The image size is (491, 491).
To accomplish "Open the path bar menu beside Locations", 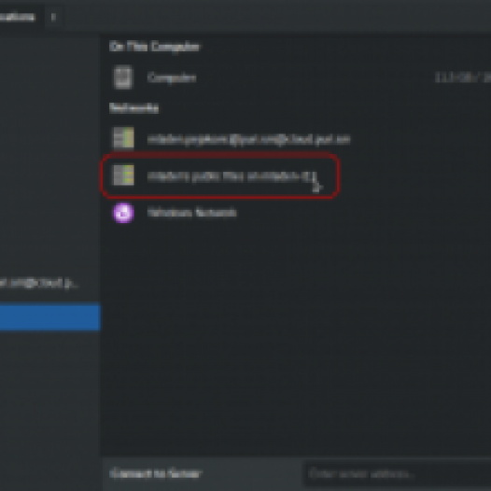I will pyautogui.click(x=53, y=17).
